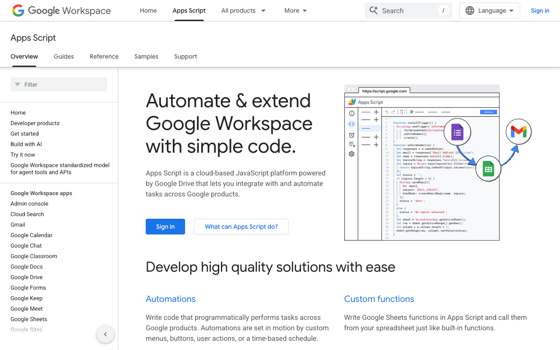Click the filter icon in sidebar
The image size is (560, 350).
pos(17,84)
